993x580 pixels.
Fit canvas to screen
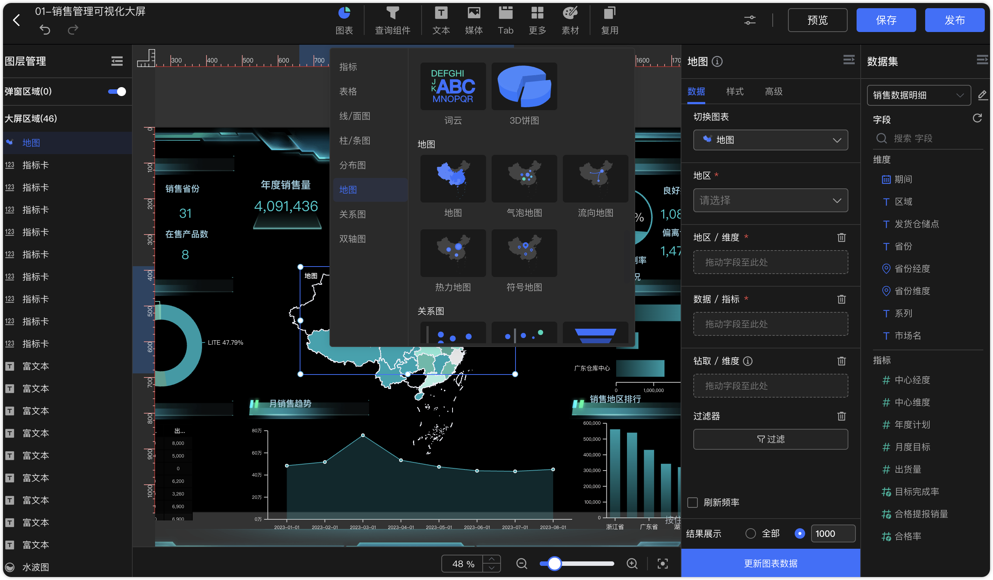[x=662, y=564]
